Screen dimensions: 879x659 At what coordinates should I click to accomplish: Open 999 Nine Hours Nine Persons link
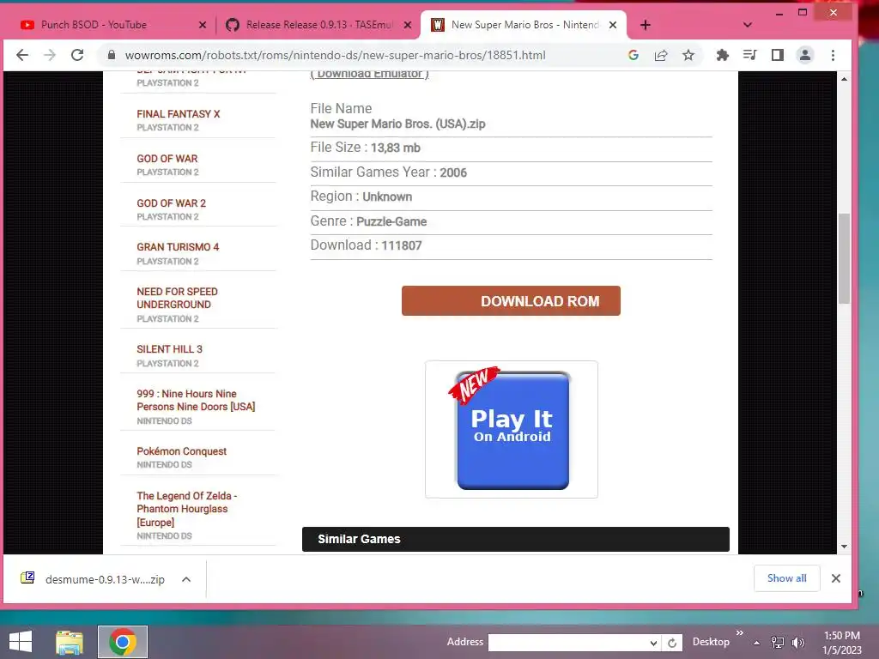pyautogui.click(x=196, y=400)
